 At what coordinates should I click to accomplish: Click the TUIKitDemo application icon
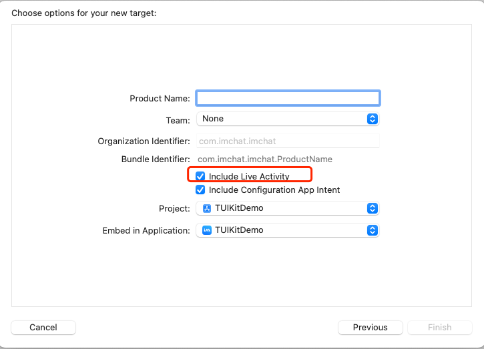click(207, 230)
